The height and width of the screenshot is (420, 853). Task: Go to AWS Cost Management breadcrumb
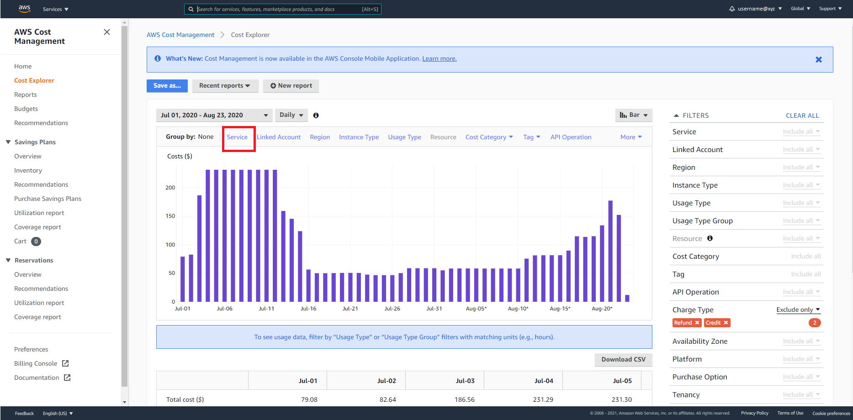pos(180,35)
